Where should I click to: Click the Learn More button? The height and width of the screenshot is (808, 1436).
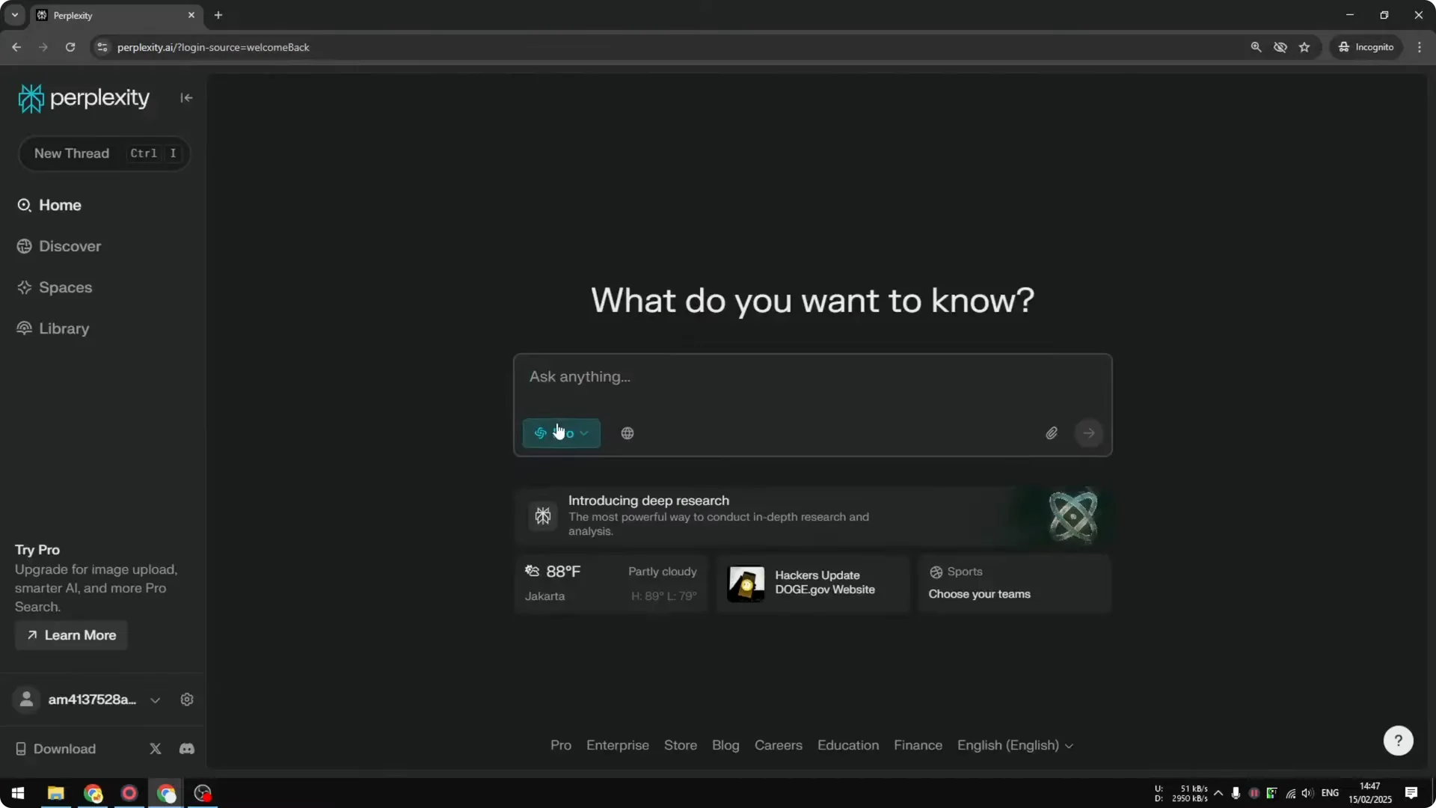[70, 635]
